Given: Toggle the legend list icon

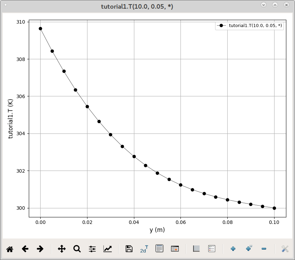Looking at the screenshot, I should click(x=212, y=249).
